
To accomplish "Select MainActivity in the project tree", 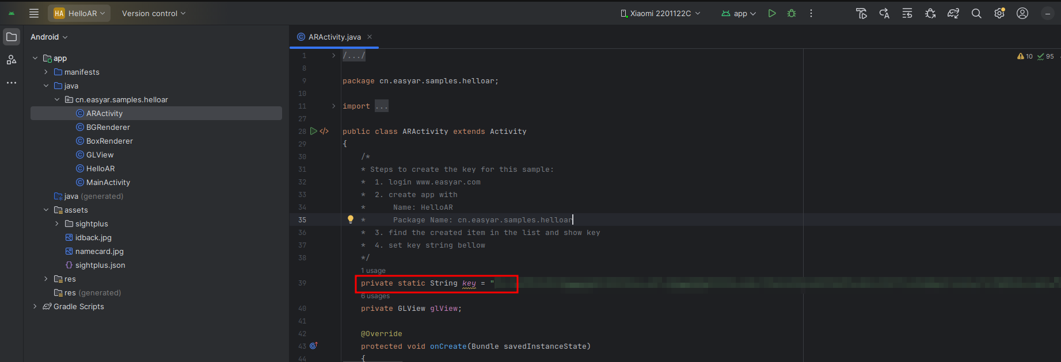I will (108, 182).
